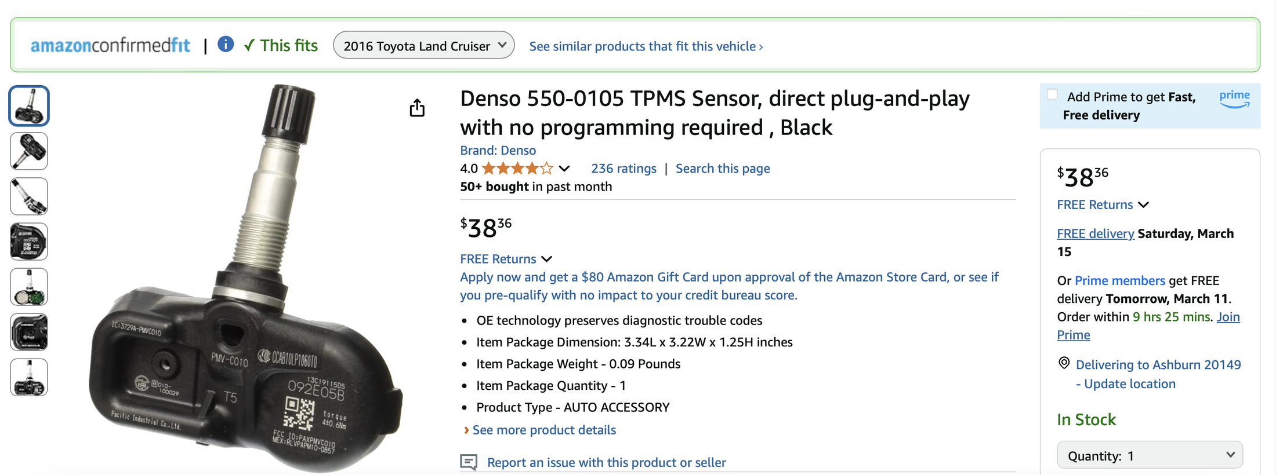The image size is (1276, 475).
Task: Expand FREE Returns under the main price
Action: pos(506,259)
